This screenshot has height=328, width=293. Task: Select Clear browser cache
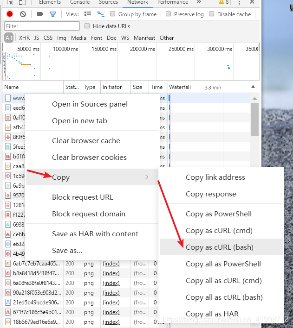(92, 140)
